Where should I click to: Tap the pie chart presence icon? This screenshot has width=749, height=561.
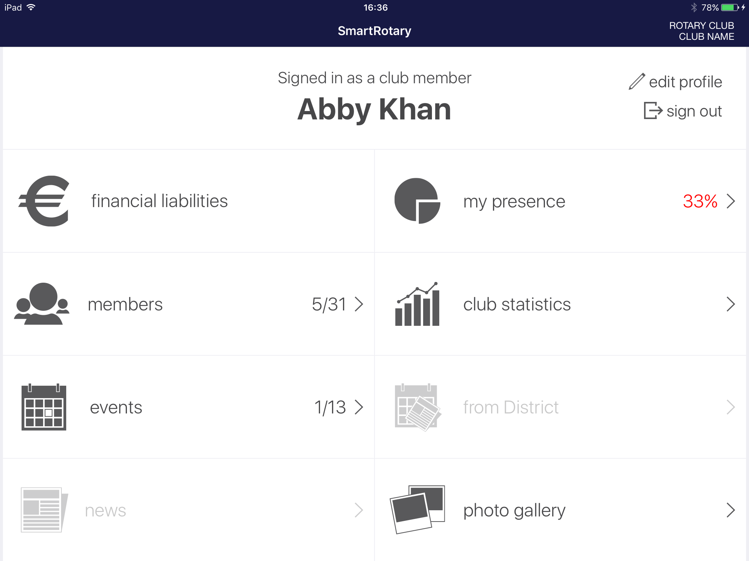click(417, 201)
